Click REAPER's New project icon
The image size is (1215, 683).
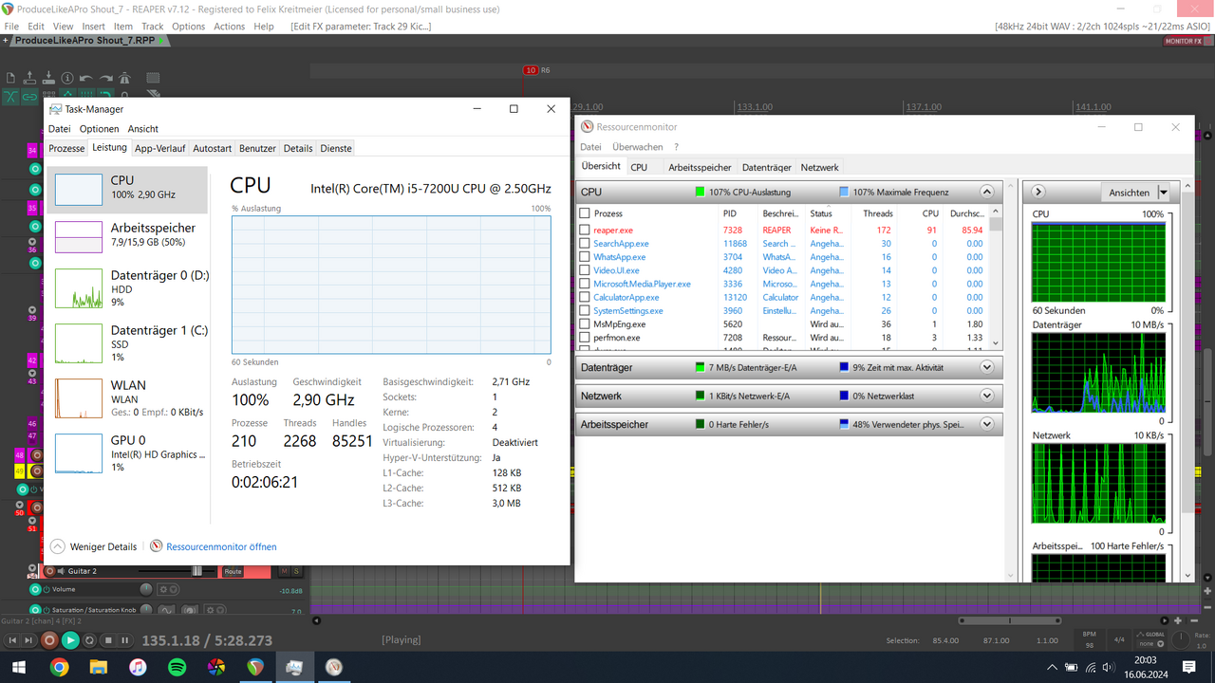click(10, 78)
